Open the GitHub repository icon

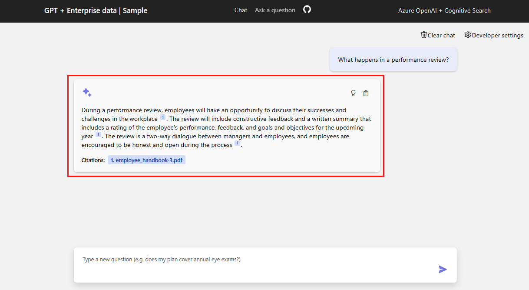[x=307, y=9]
